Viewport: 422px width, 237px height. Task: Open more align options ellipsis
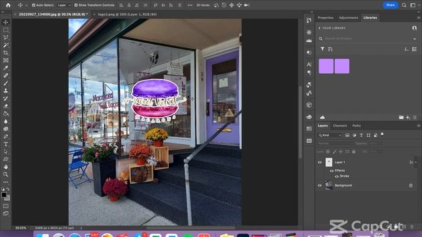pos(190,5)
